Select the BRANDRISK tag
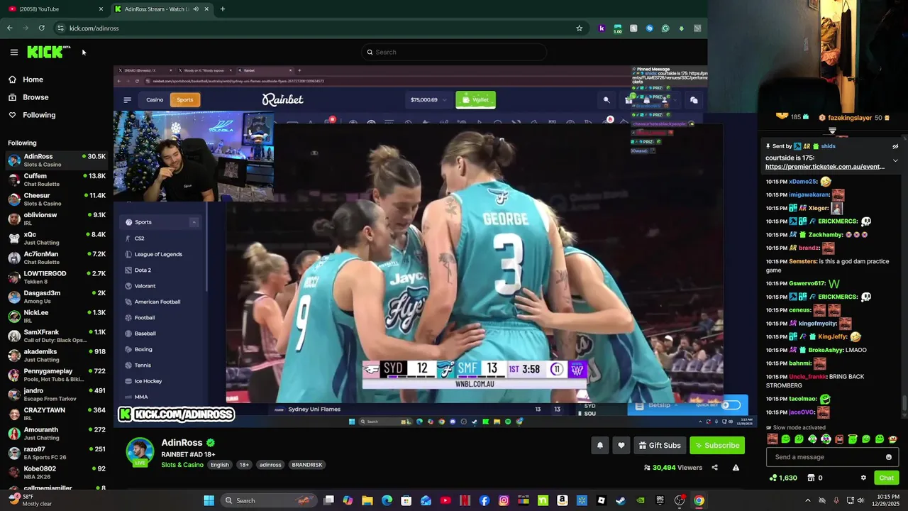Screen dimensions: 908x511 pos(307,465)
